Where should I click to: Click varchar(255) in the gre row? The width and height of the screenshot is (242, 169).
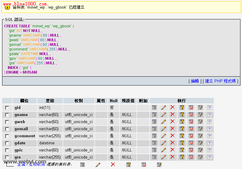(50, 157)
